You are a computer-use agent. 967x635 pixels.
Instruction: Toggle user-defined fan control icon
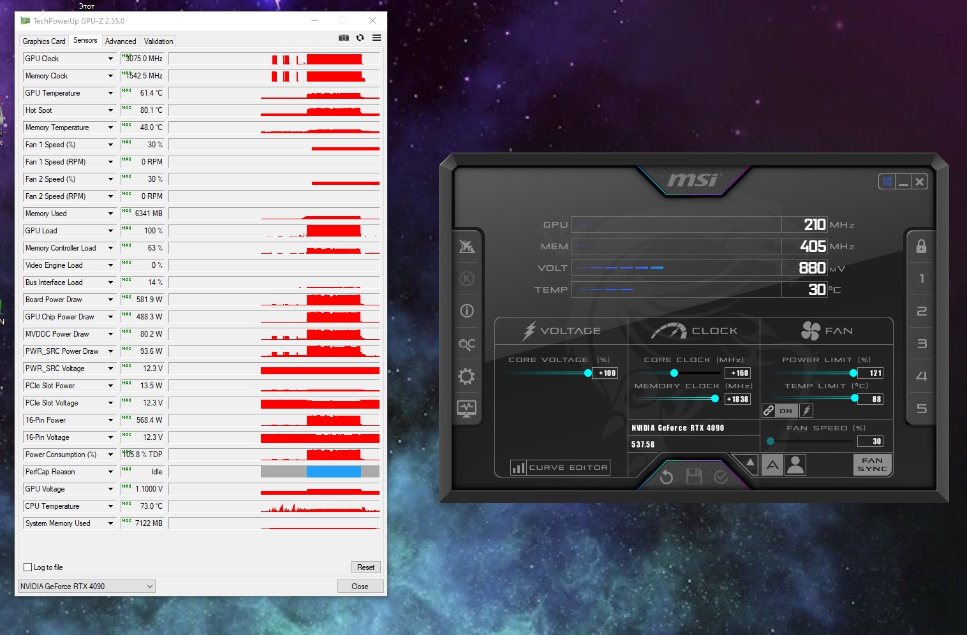tap(795, 465)
